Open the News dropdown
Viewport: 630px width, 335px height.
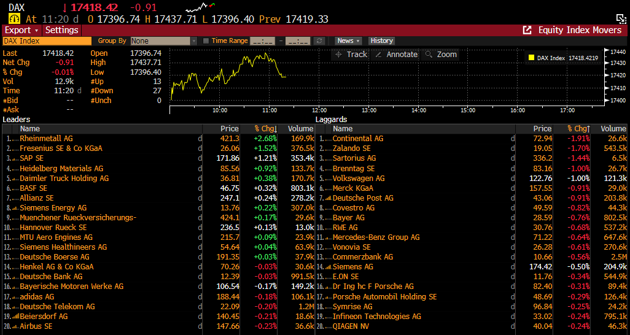pos(348,40)
